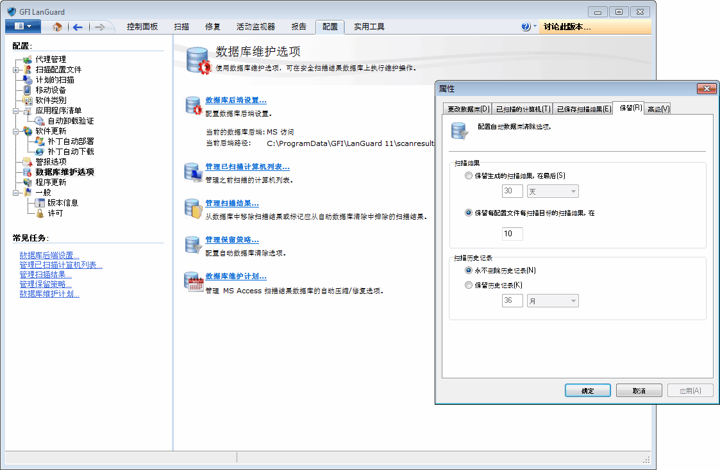Click the 数据库维护计划 calendar icon
Image resolution: width=720 pixels, height=470 pixels.
pos(194,282)
